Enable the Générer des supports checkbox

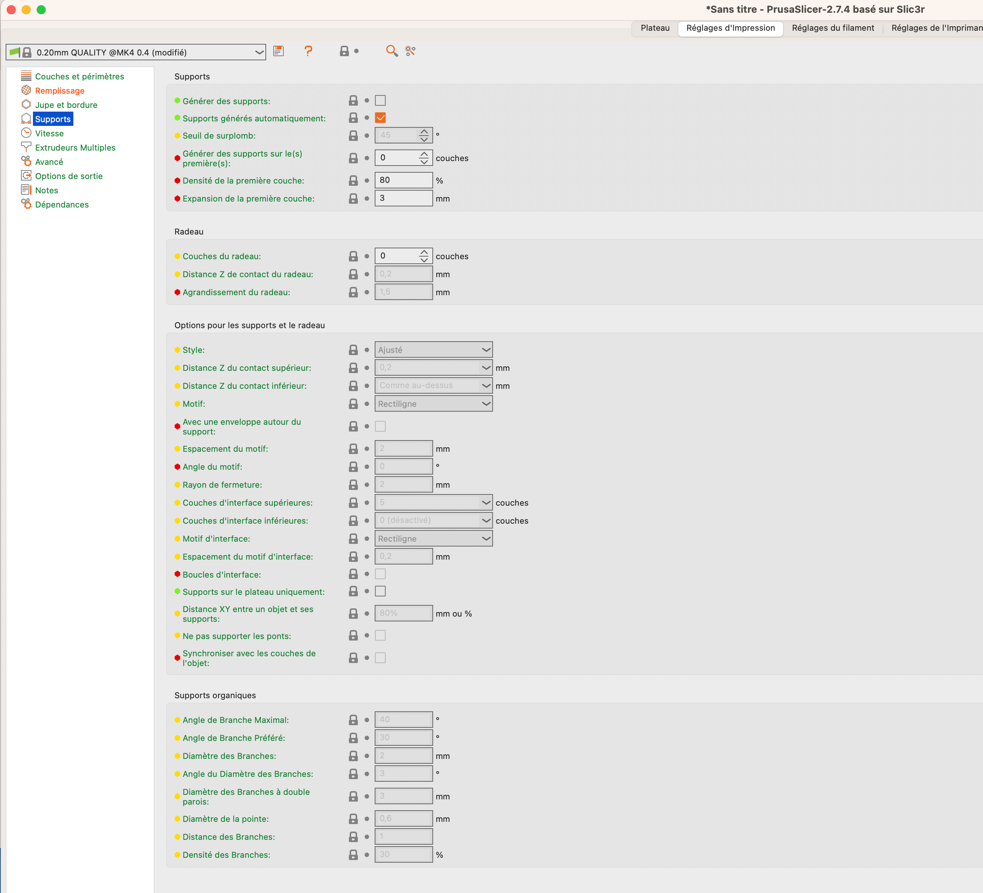(x=380, y=100)
